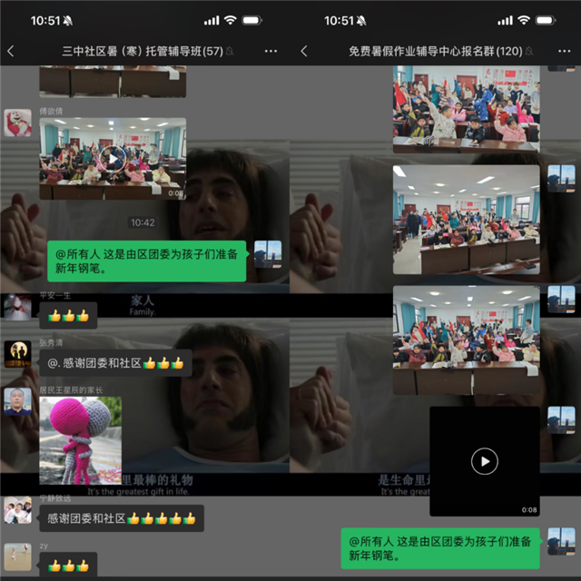Tap 居民王星辰的家长 profile avatar

(17, 401)
